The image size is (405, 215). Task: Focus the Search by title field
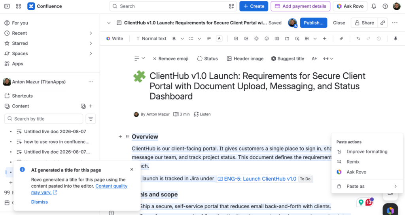pos(44,119)
